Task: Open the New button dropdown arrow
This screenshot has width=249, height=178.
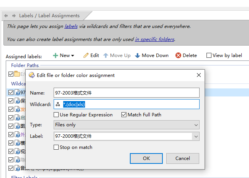Action: (73, 56)
